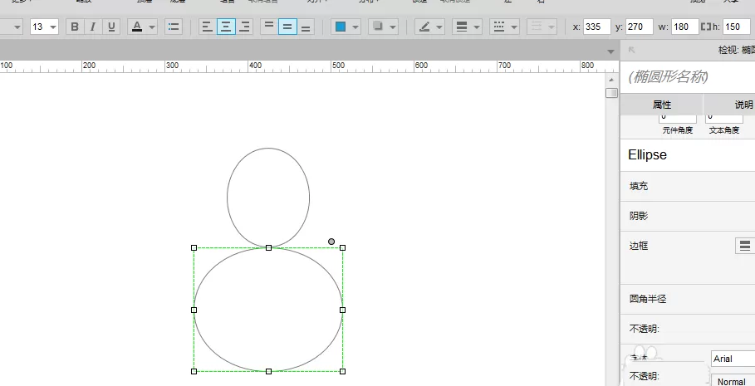Toggle italic text formatting

tap(93, 27)
